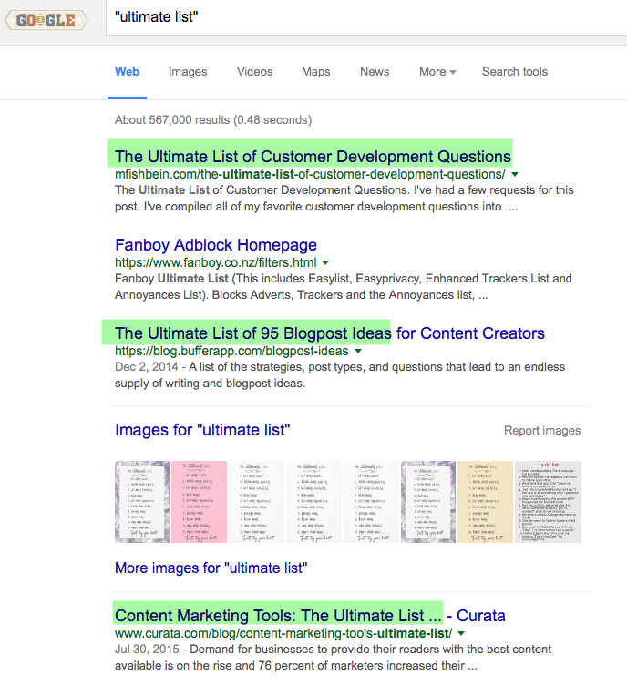Viewport: 627px width, 686px height.
Task: Open the Fanboy Adblock Homepage result
Action: click(x=216, y=245)
